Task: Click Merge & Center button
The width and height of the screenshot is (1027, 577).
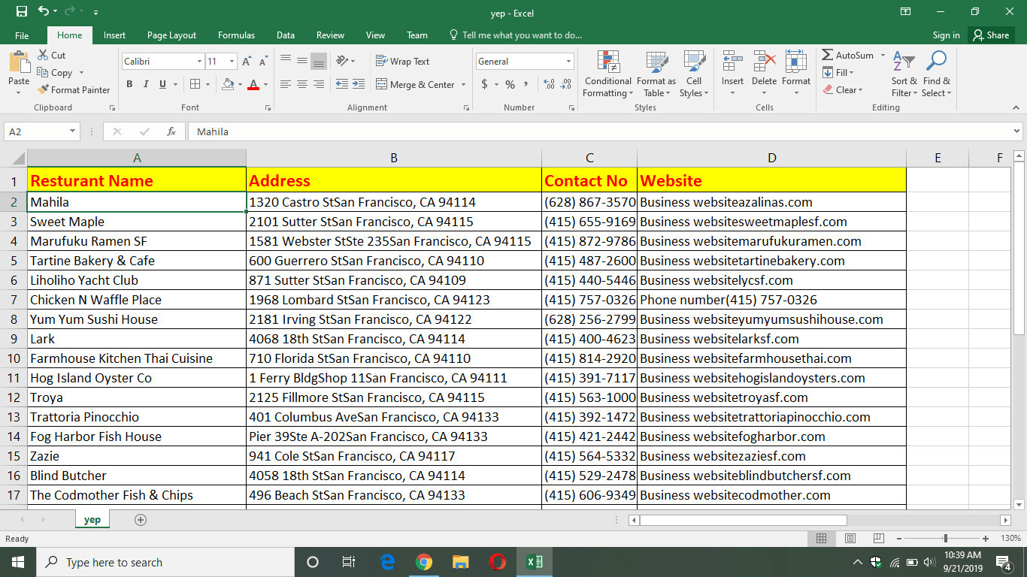Action: point(415,84)
